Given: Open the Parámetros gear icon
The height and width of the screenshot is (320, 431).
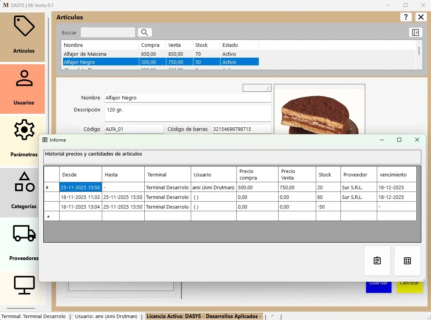Looking at the screenshot, I should point(24,130).
